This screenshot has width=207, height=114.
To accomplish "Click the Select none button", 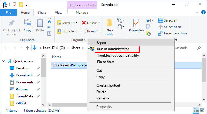I will pyautogui.click(x=170, y=27).
